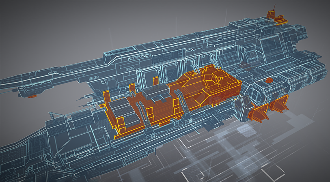Select the small orange part on left wing
The height and width of the screenshot is (182, 330).
[x=33, y=96]
